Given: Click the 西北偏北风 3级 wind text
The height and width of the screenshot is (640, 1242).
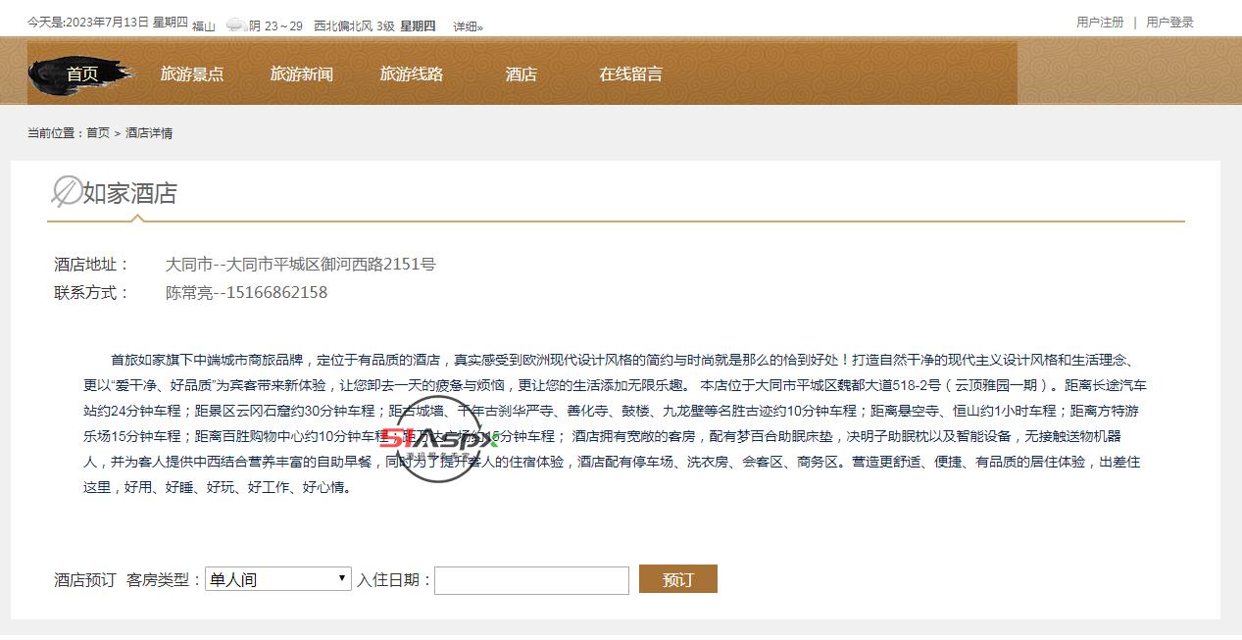Looking at the screenshot, I should [354, 26].
